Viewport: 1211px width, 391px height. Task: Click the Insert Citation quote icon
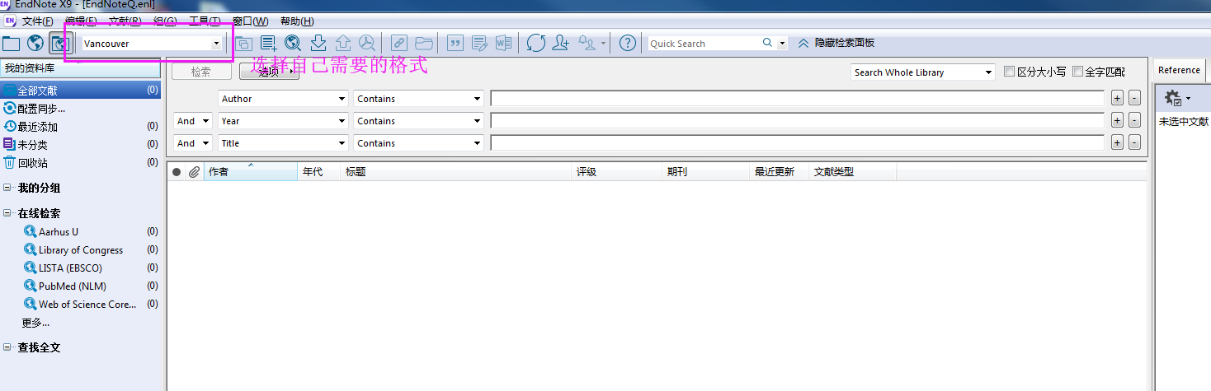point(455,43)
